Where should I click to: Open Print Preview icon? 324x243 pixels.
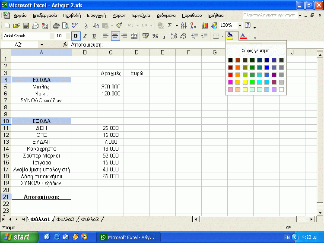65,25
